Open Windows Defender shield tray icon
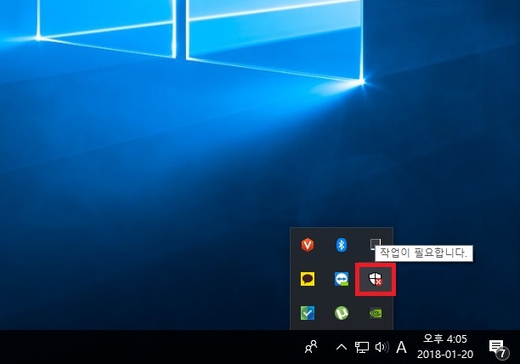Screen dimensions: 520x364 [x=376, y=279]
